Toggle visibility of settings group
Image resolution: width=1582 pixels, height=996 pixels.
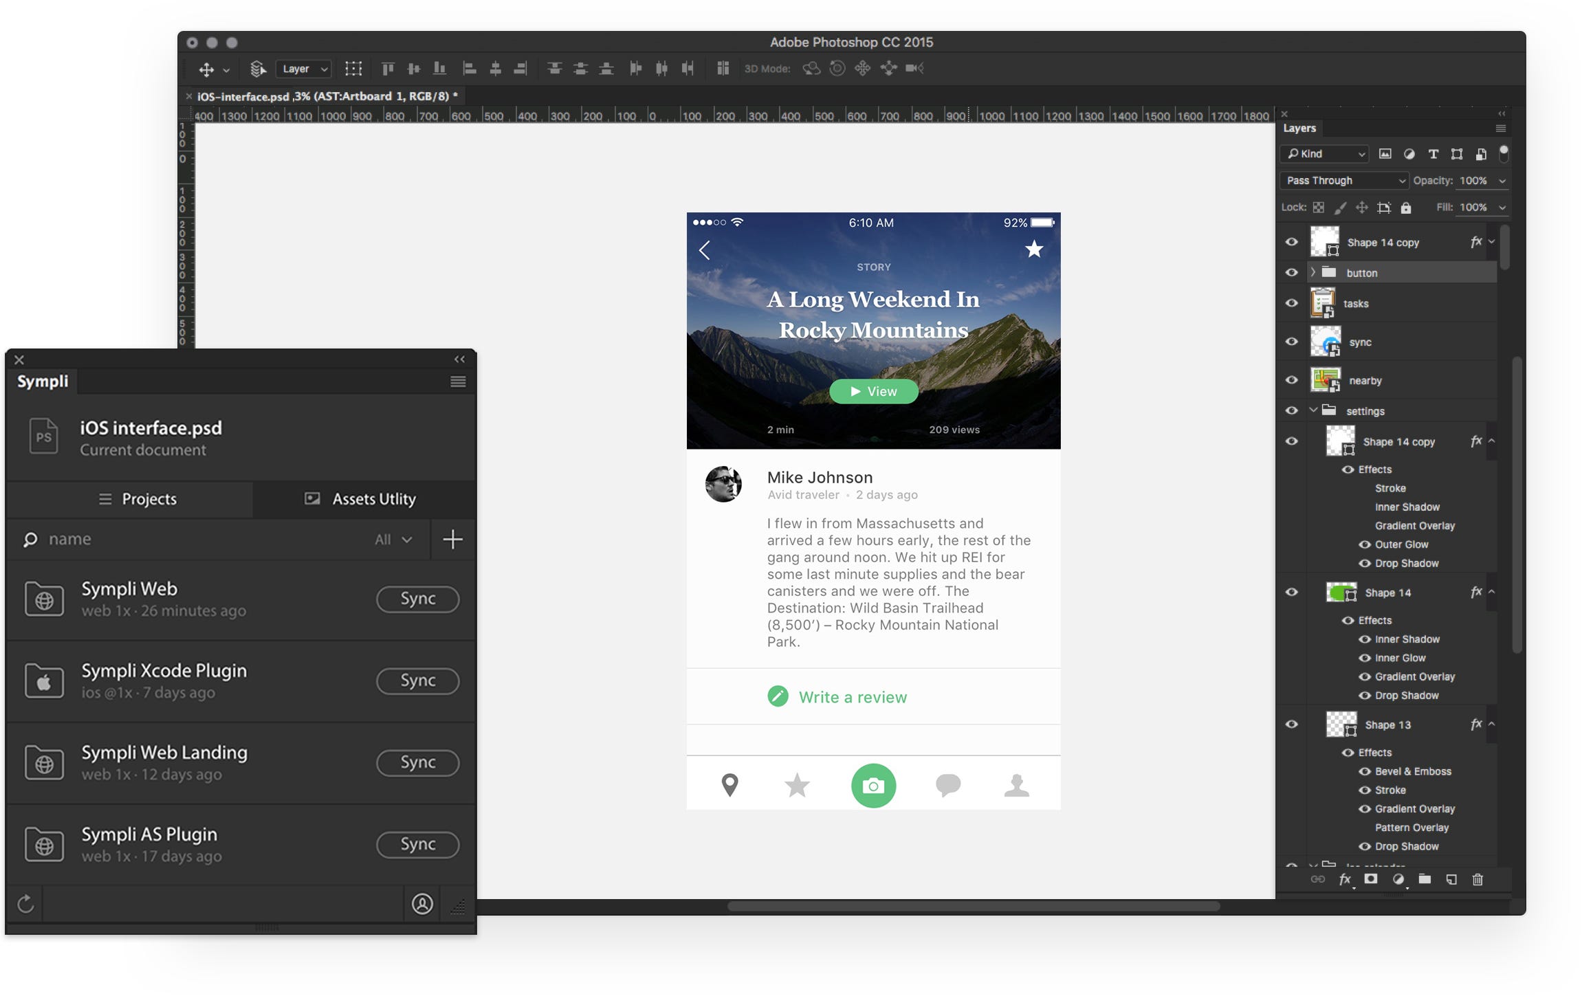(x=1292, y=411)
